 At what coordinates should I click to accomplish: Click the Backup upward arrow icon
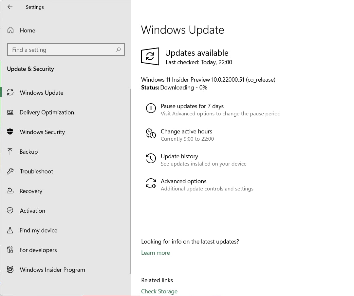point(10,151)
